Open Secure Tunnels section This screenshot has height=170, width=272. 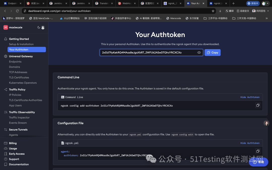[18, 130]
